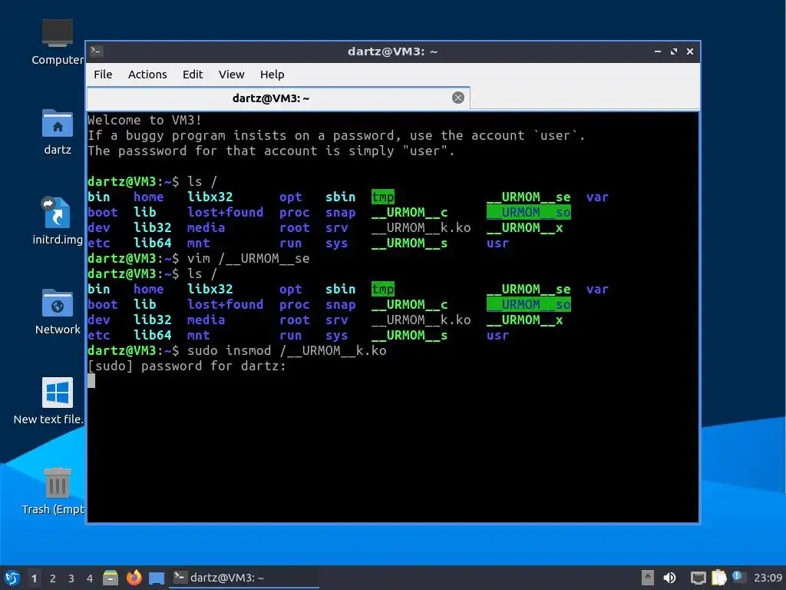Click the 'vim /__URMOM__se' command
This screenshot has width=786, height=590.
(x=248, y=258)
